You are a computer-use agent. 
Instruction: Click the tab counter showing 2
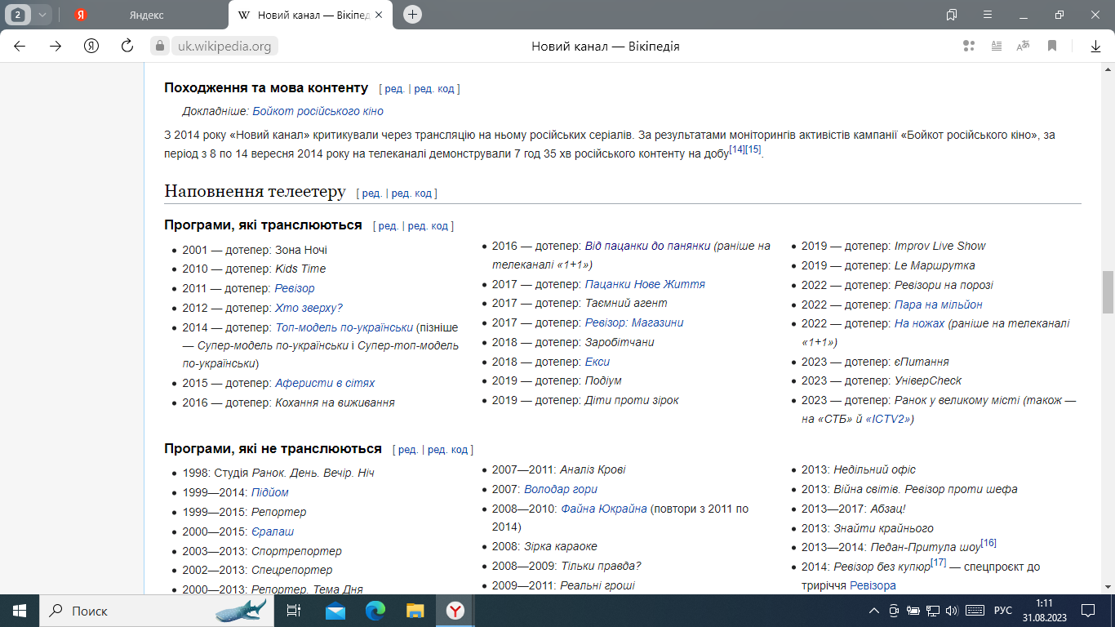(17, 15)
